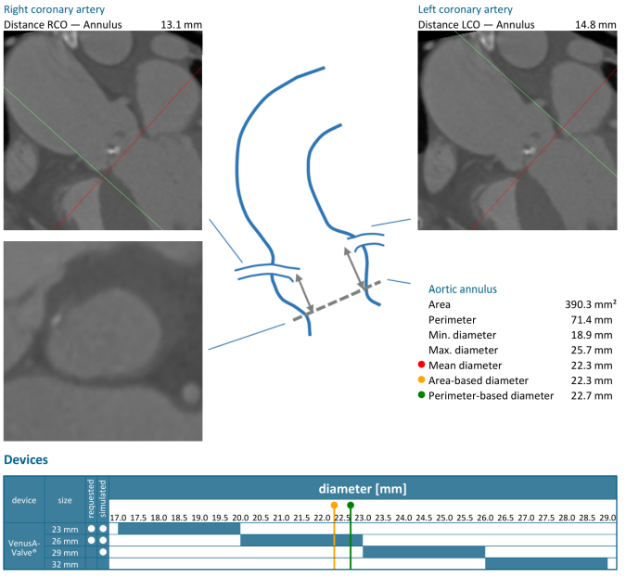Open the aortic annulus cross-section image
Image resolution: width=626 pixels, height=578 pixels.
(102, 341)
